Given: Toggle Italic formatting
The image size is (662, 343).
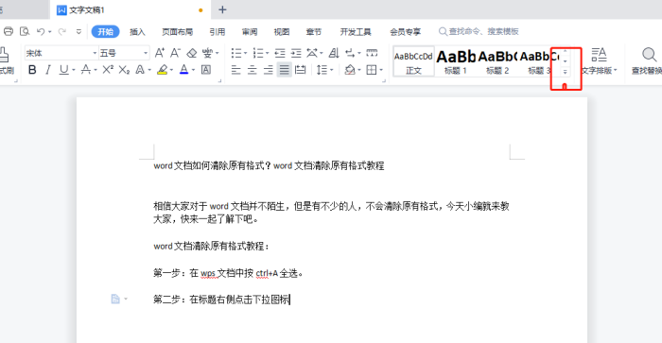Looking at the screenshot, I should [x=48, y=70].
